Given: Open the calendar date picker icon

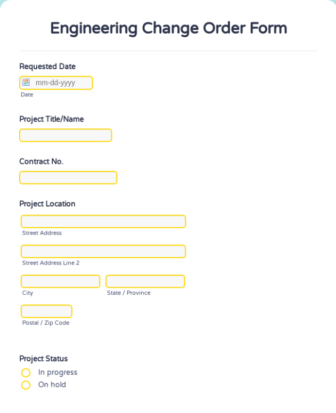Looking at the screenshot, I should tap(26, 82).
